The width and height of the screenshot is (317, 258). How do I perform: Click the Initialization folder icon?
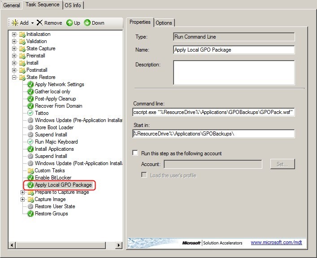coord(22,35)
